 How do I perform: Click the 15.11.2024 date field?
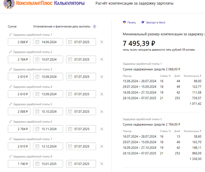tap(50, 129)
